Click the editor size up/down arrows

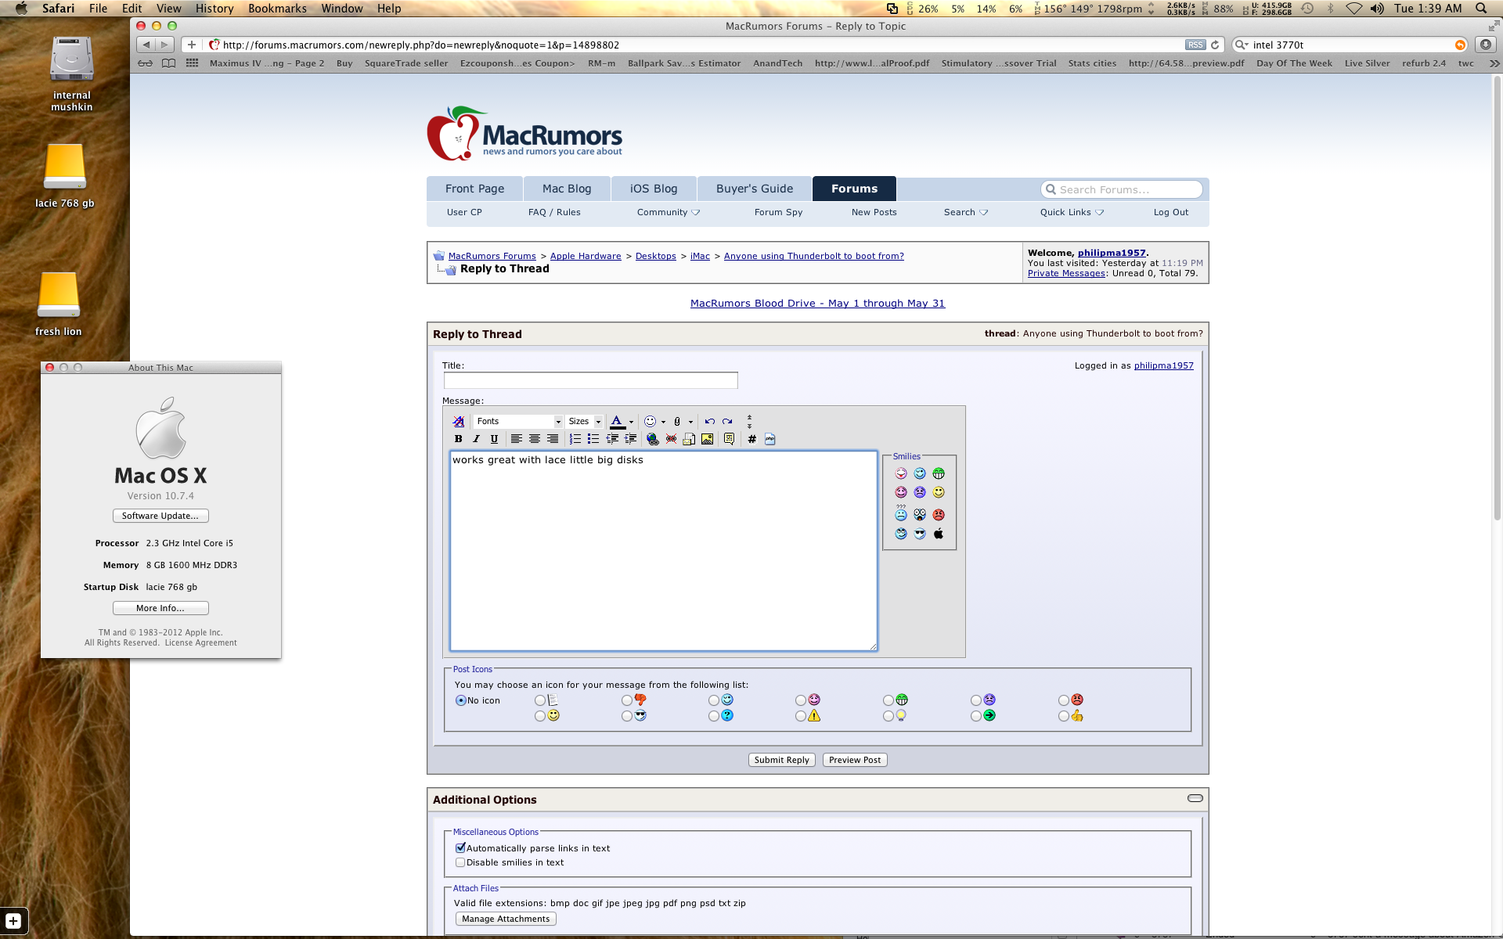[749, 422]
